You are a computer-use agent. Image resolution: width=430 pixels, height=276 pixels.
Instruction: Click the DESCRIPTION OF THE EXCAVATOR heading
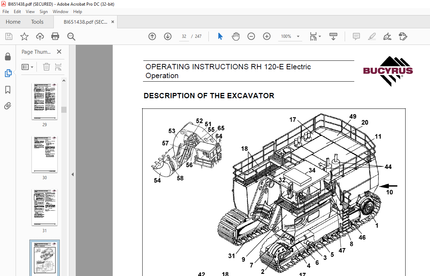(x=209, y=96)
